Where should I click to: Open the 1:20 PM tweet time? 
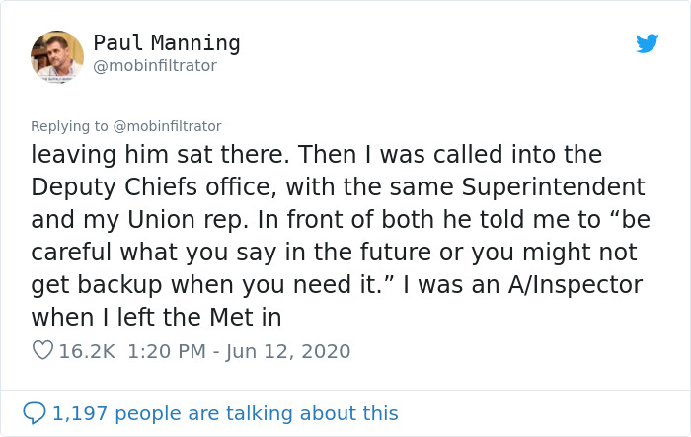[164, 350]
